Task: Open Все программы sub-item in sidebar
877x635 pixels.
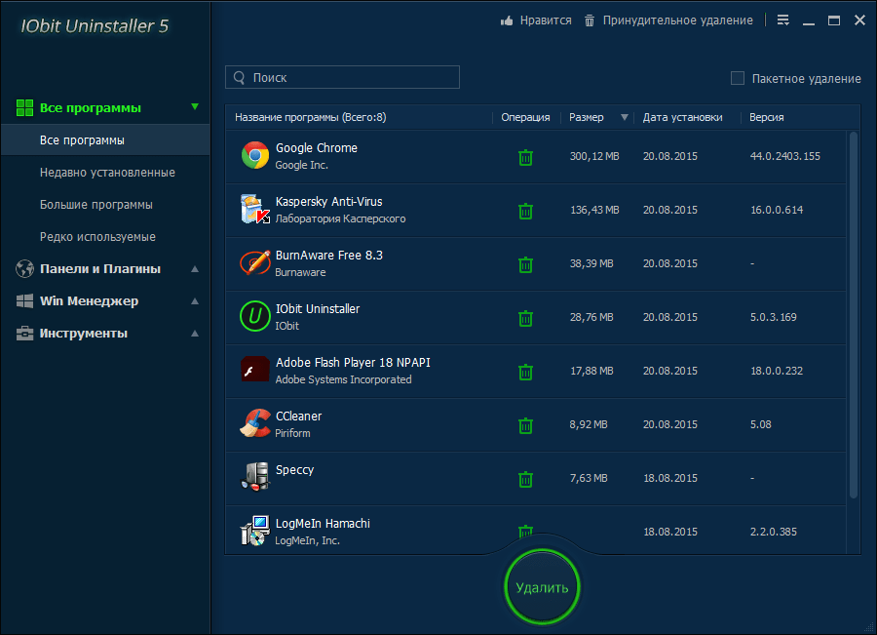Action: (105, 140)
